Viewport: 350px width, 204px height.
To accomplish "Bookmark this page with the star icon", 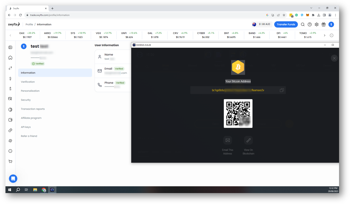I will click(284, 15).
